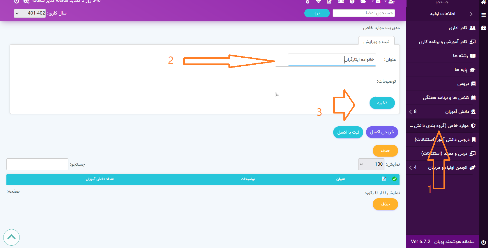Image resolution: width=488 pixels, height=248 pixels.
Task: Click the توضیحات description textarea
Action: point(326,81)
